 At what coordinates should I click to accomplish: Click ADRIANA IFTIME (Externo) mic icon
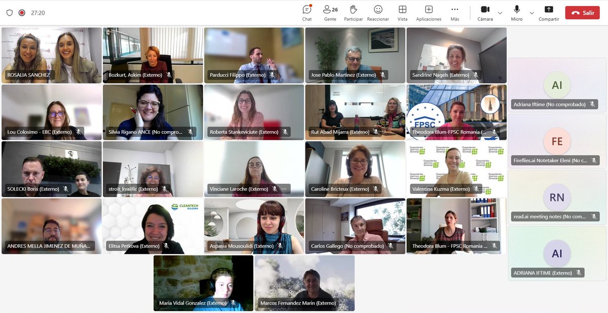point(578,272)
